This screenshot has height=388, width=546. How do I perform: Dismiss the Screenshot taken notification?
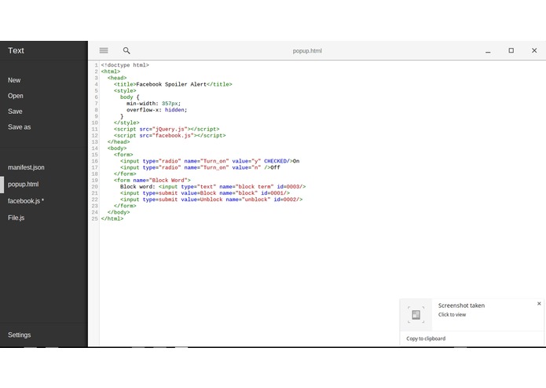[539, 303]
